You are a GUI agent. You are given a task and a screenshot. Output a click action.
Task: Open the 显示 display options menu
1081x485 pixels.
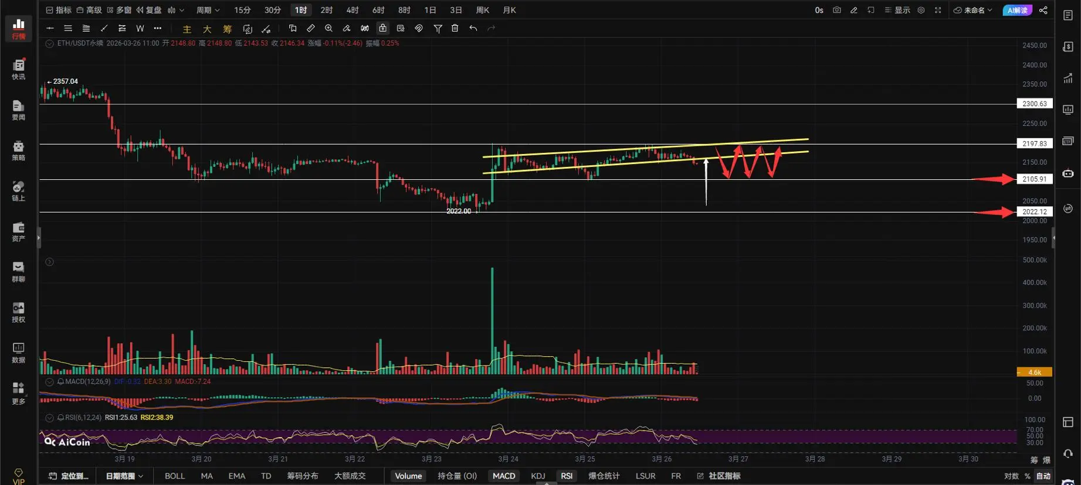tap(897, 10)
